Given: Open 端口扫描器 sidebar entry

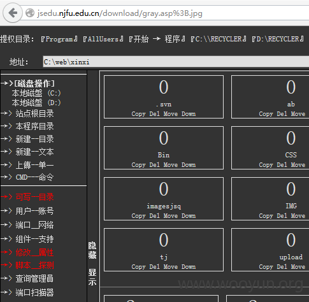Looking at the screenshot, I should click(x=34, y=292).
